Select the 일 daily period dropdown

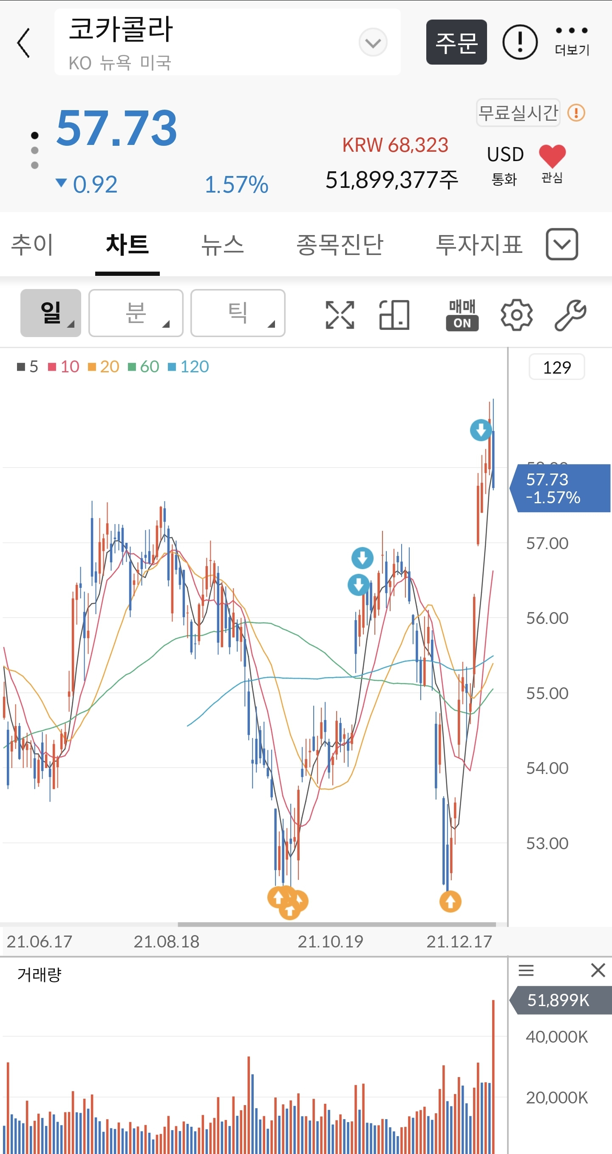point(51,313)
